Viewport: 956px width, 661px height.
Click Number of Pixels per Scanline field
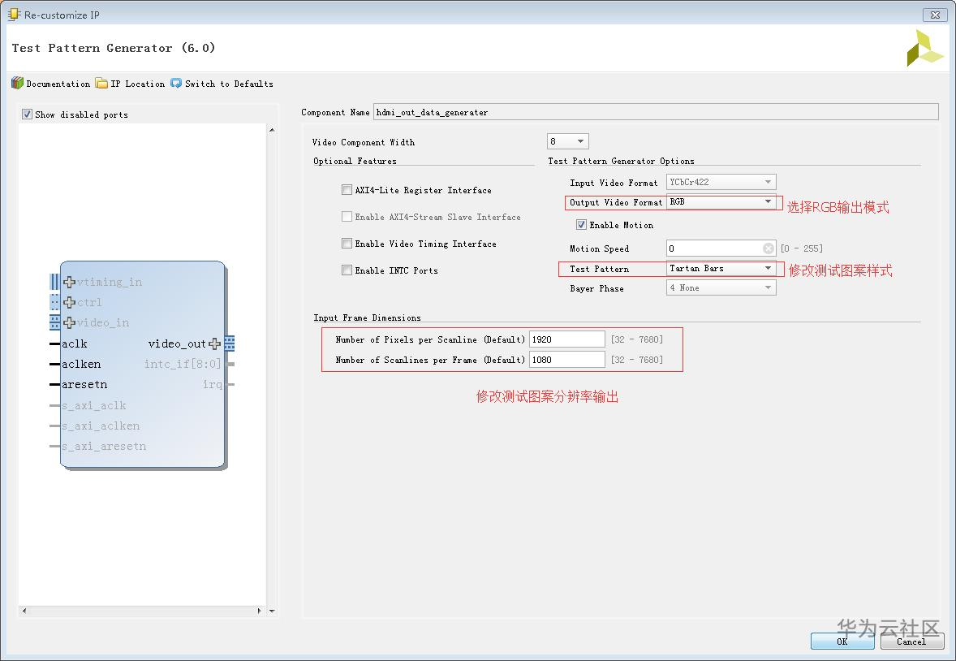pos(567,339)
